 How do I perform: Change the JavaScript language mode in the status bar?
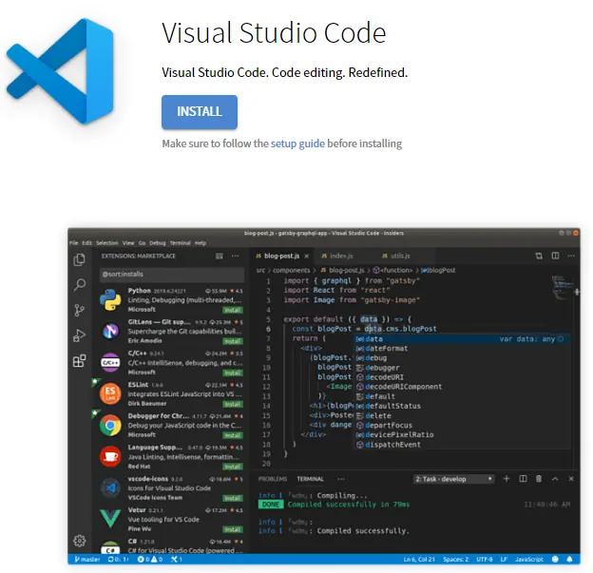click(529, 560)
